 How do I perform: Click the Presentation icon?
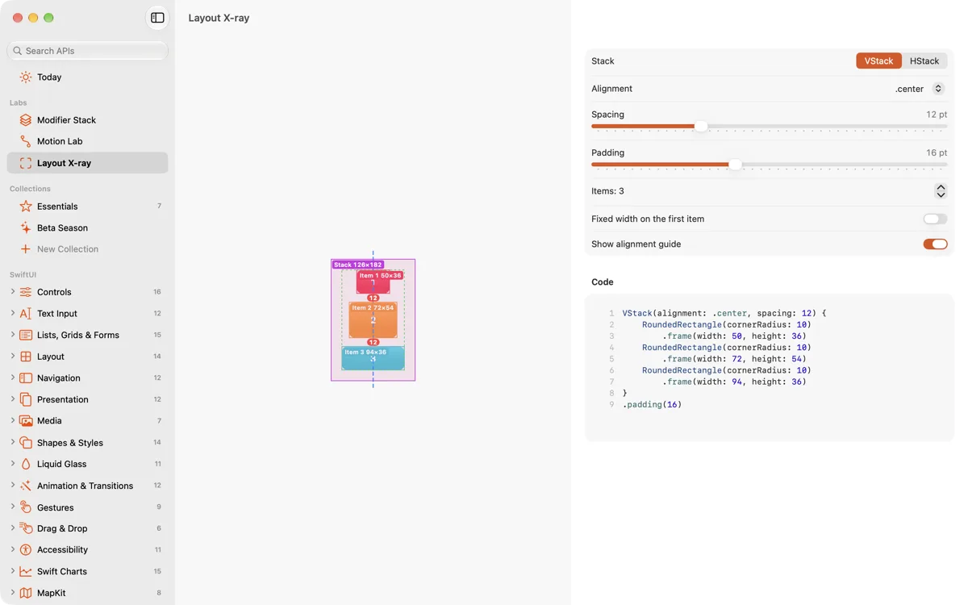[26, 399]
